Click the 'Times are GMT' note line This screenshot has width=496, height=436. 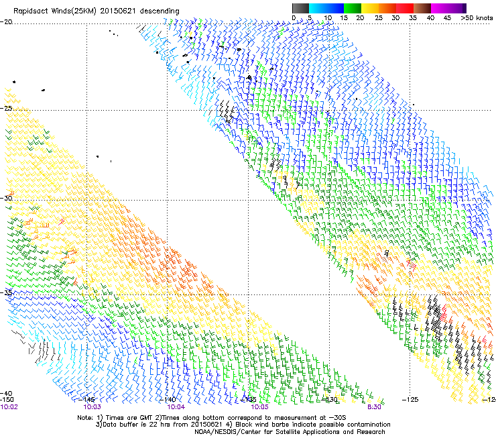click(x=211, y=418)
